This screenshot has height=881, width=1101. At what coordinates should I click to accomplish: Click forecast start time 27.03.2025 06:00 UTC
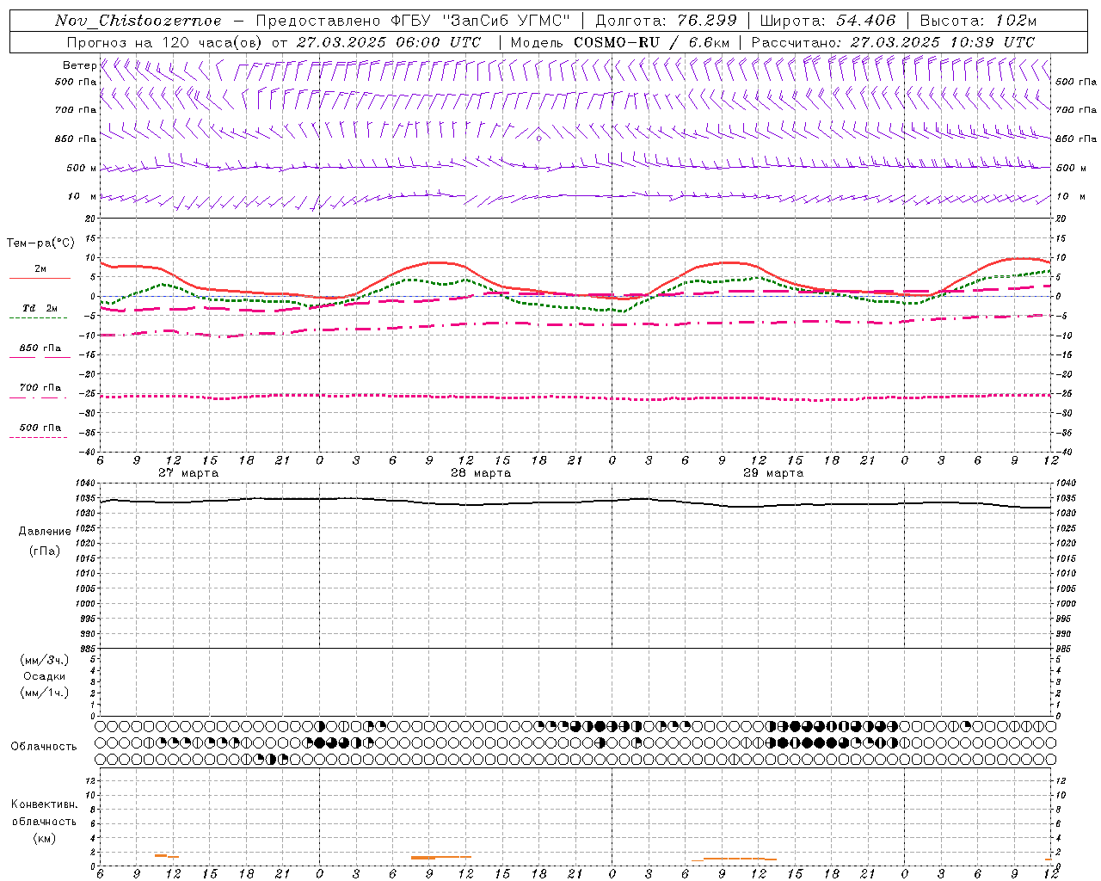(x=390, y=42)
